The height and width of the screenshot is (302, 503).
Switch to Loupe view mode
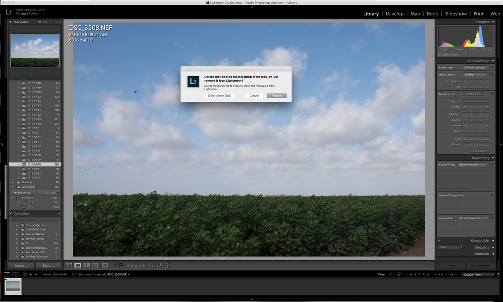coord(77,265)
